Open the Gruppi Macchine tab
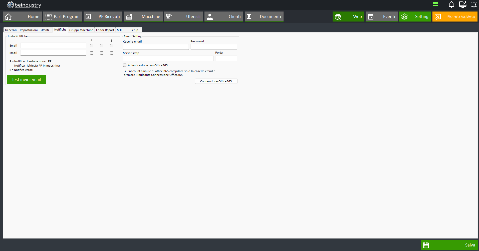This screenshot has width=479, height=251. [x=81, y=30]
